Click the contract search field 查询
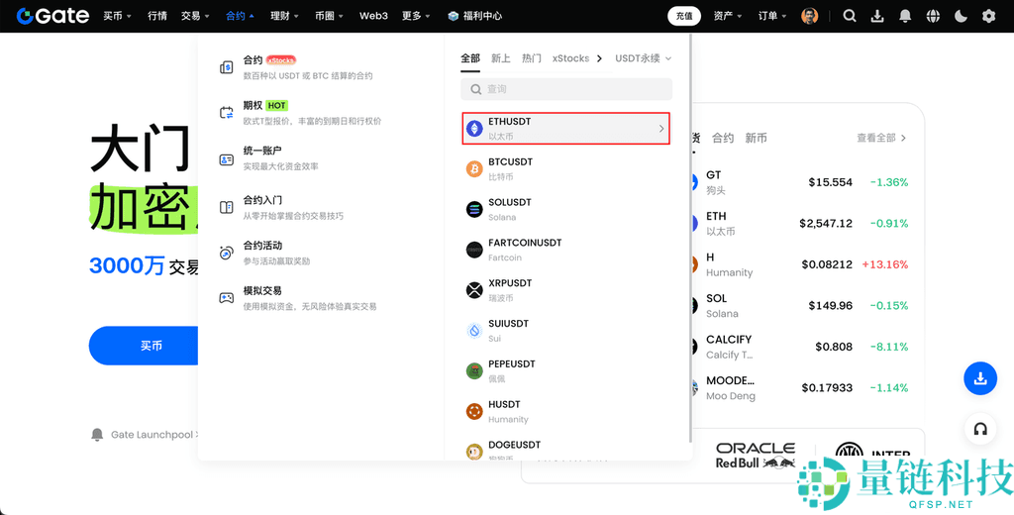1014x515 pixels. point(566,89)
